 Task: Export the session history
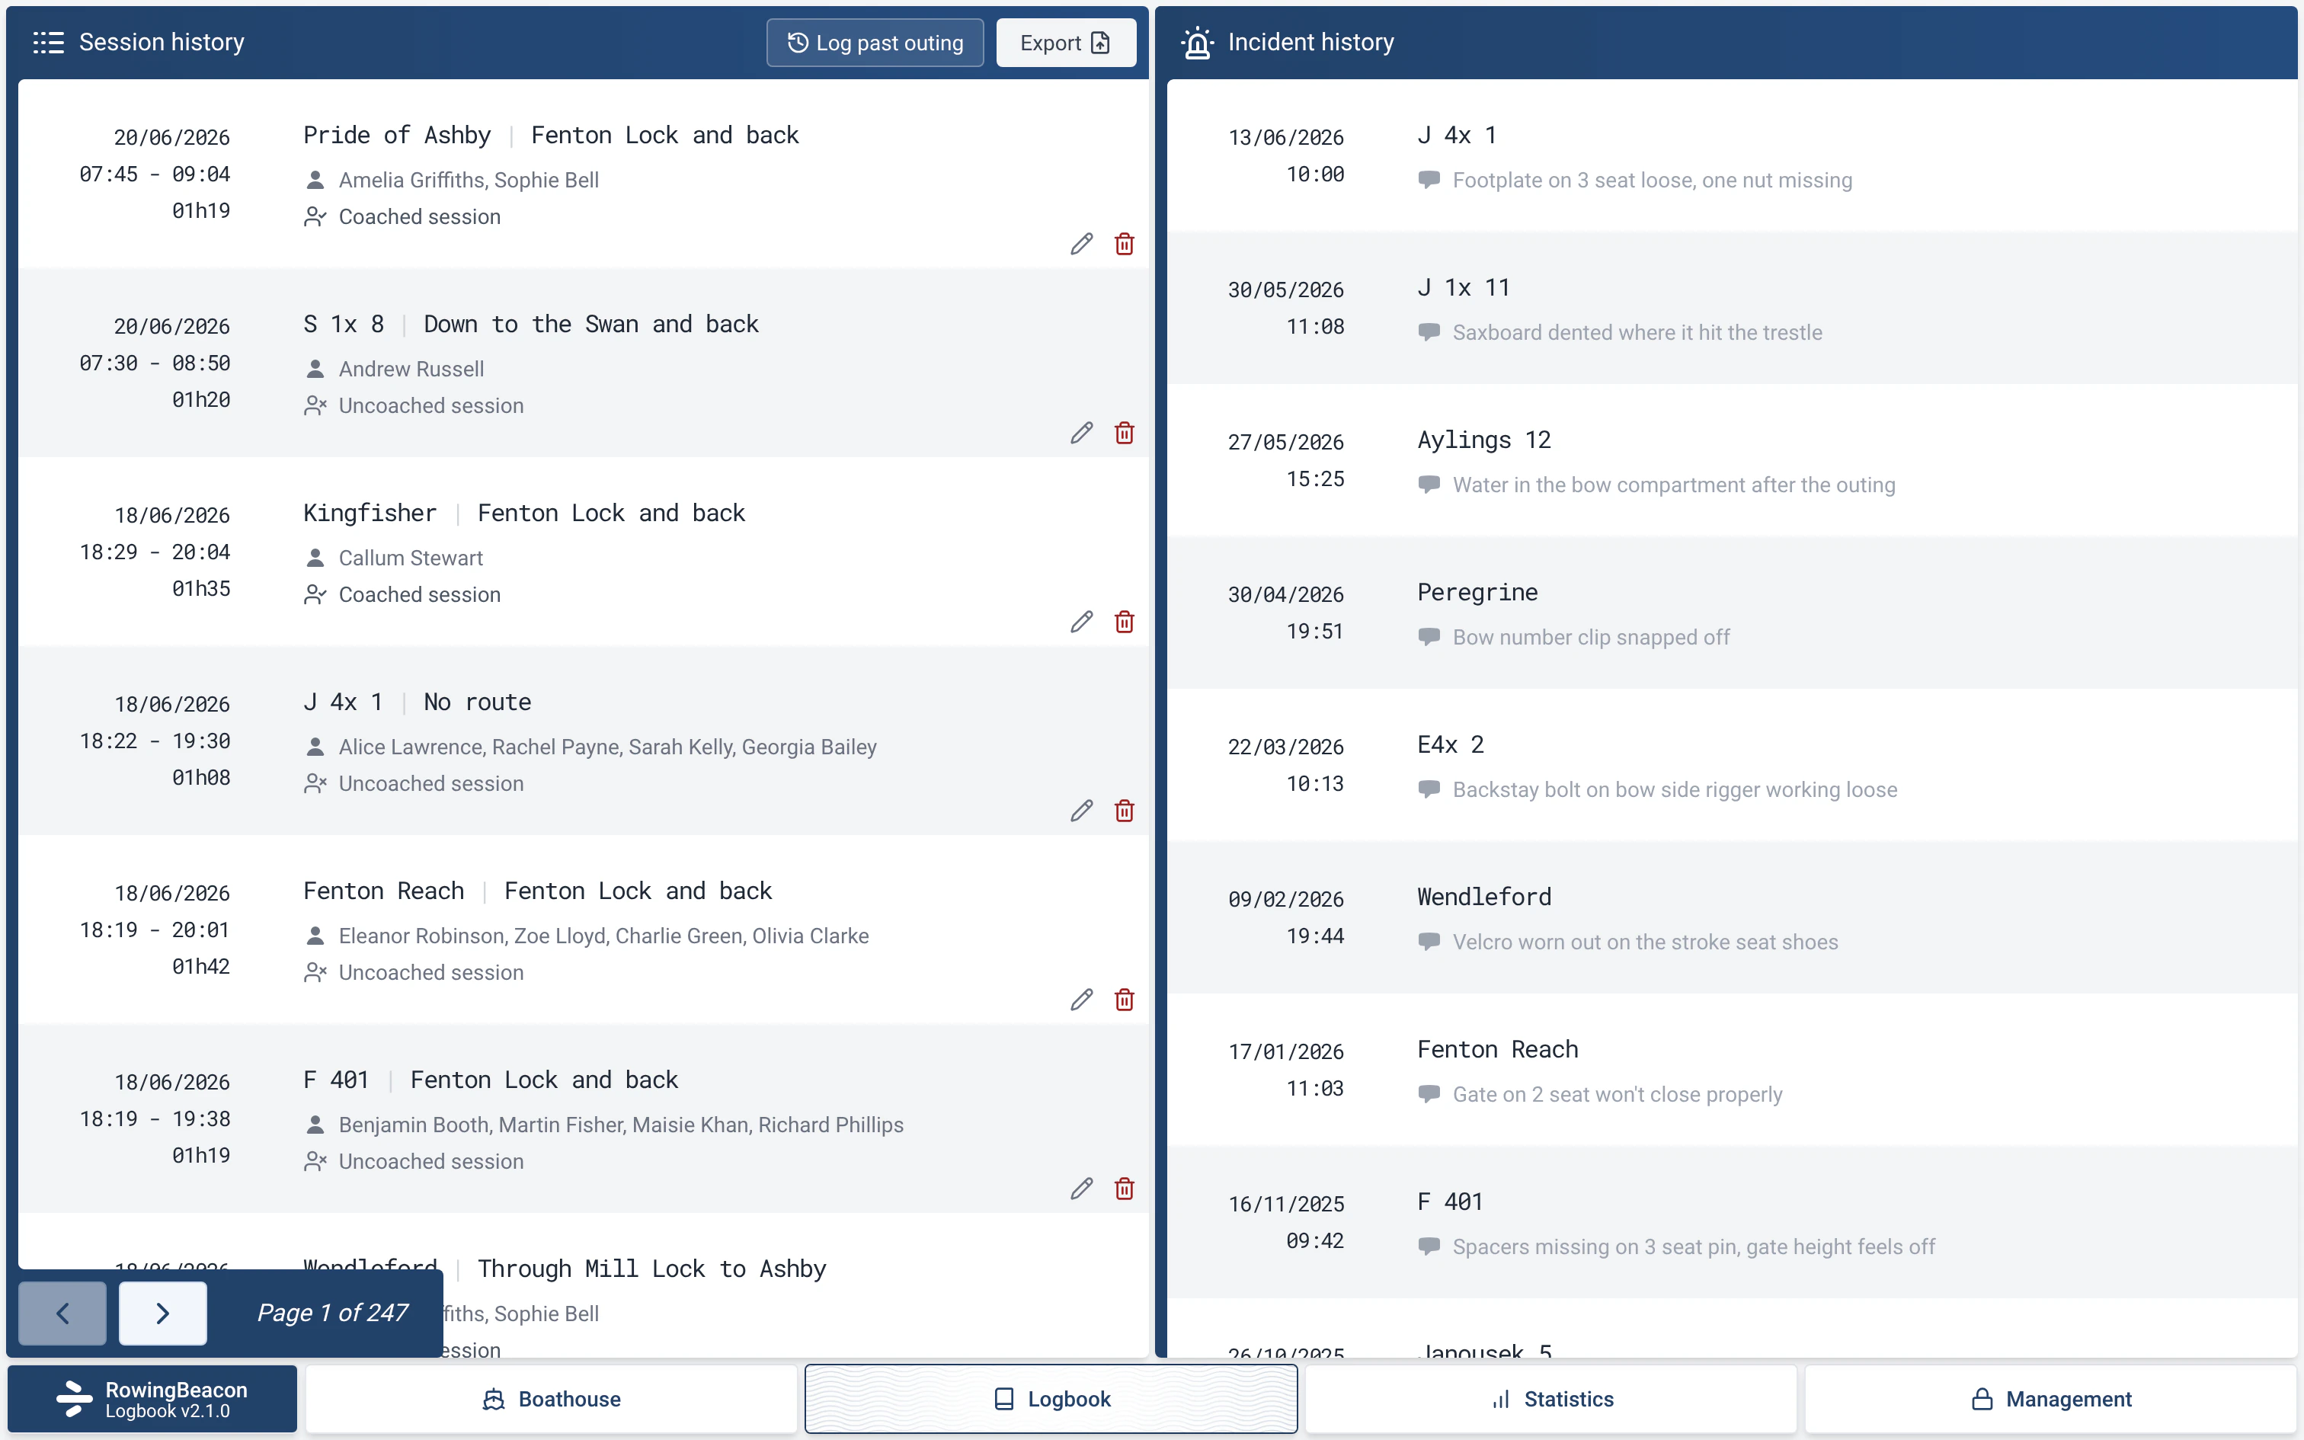click(1067, 43)
